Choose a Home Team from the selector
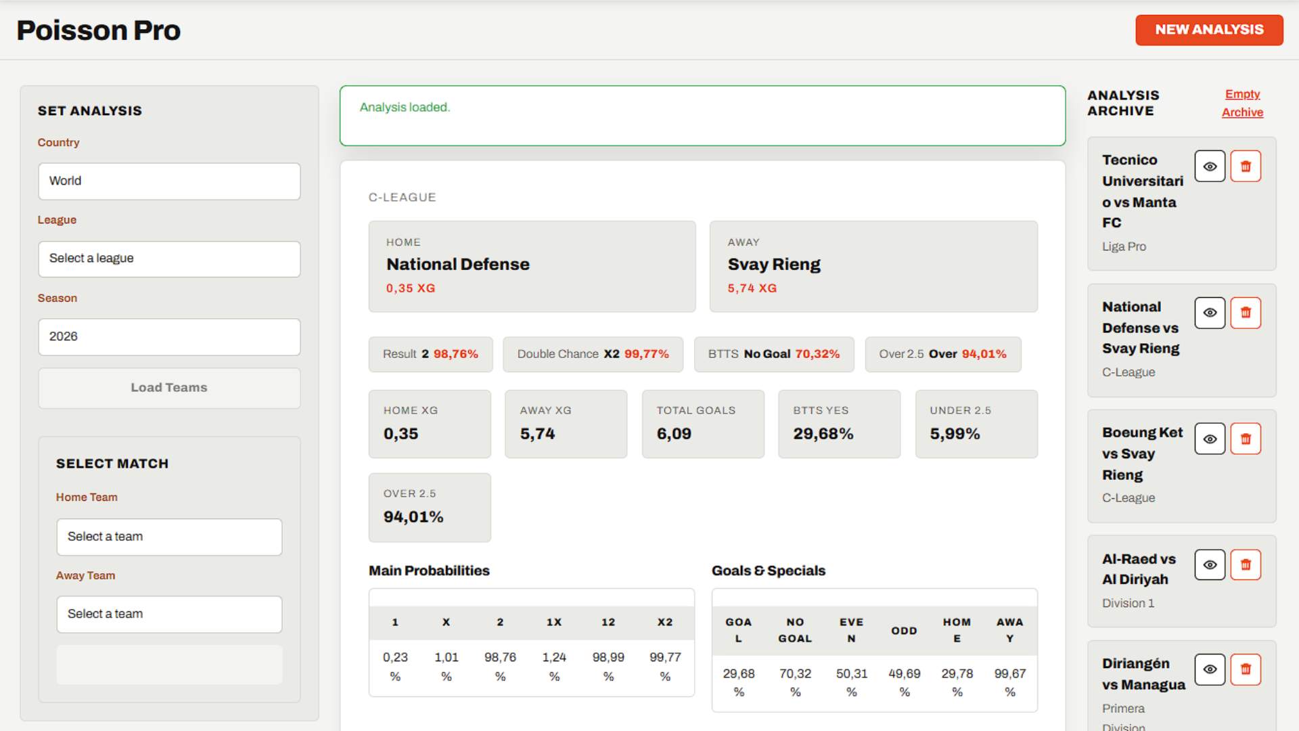This screenshot has width=1299, height=731. coord(169,537)
